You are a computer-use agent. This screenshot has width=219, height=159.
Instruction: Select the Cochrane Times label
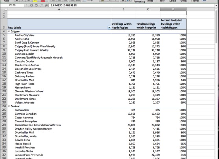pyautogui.click(x=24, y=73)
